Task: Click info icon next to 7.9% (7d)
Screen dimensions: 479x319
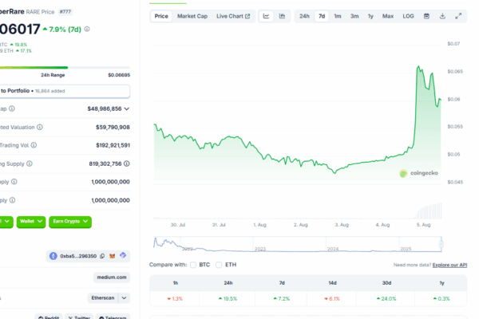Action: (x=87, y=30)
